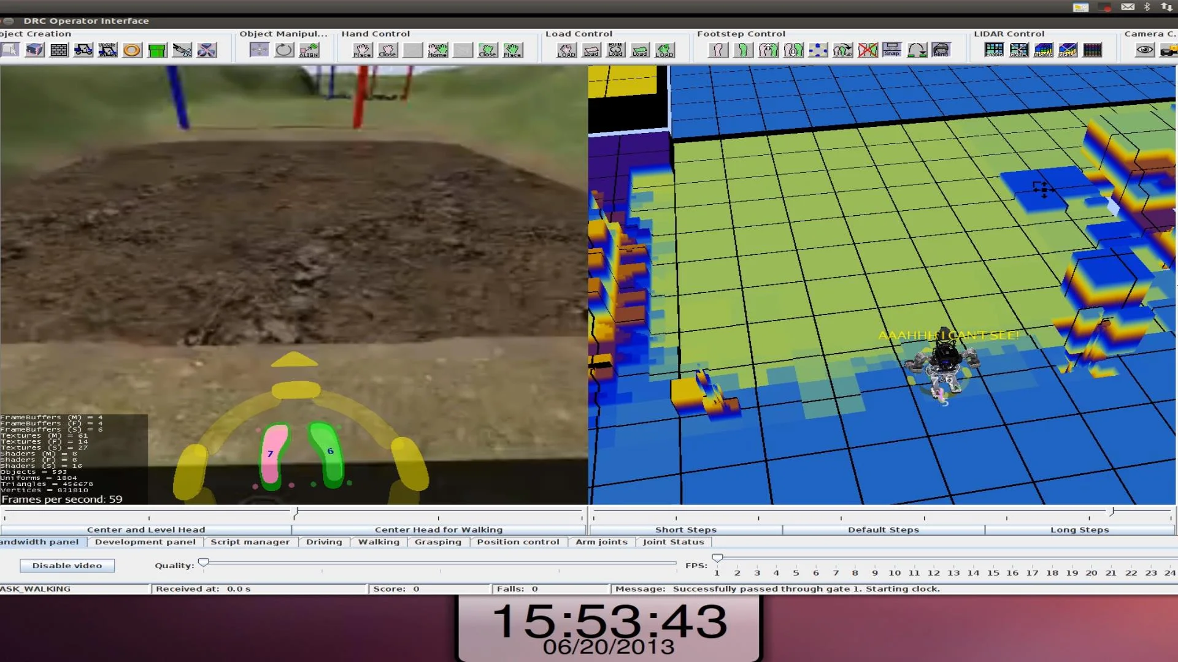This screenshot has height=662, width=1178.
Task: Click the arc footstep path icon
Action: [917, 50]
